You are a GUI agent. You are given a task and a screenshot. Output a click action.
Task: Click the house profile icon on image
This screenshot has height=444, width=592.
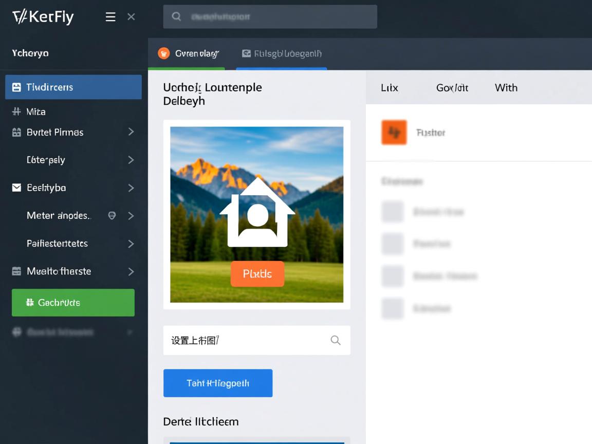[257, 213]
